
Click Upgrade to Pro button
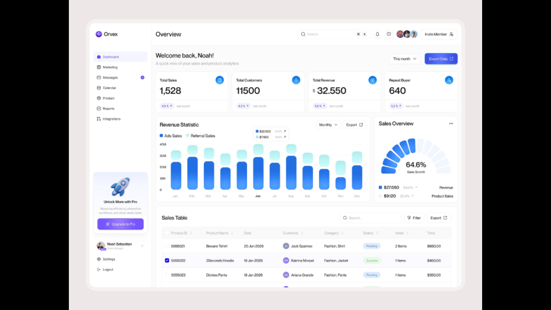[x=121, y=224]
